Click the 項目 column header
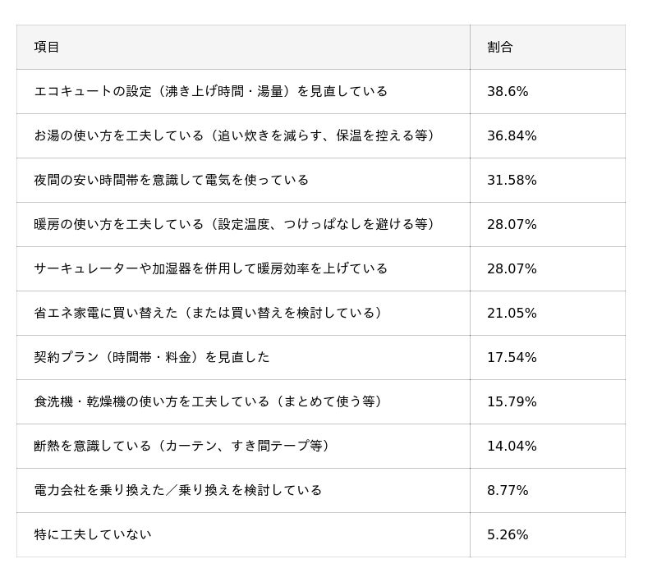This screenshot has width=657, height=582. click(x=47, y=47)
